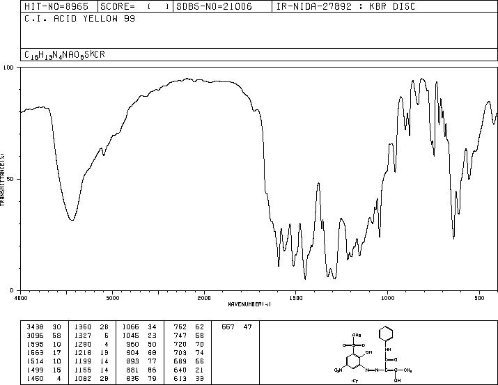
Task: Click the 100 tick on transmittance axis
Action: pyautogui.click(x=8, y=68)
